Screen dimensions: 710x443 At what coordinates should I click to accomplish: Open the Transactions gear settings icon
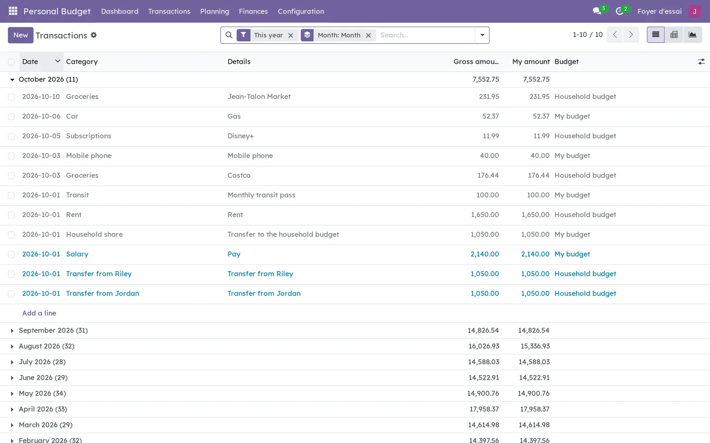[94, 35]
